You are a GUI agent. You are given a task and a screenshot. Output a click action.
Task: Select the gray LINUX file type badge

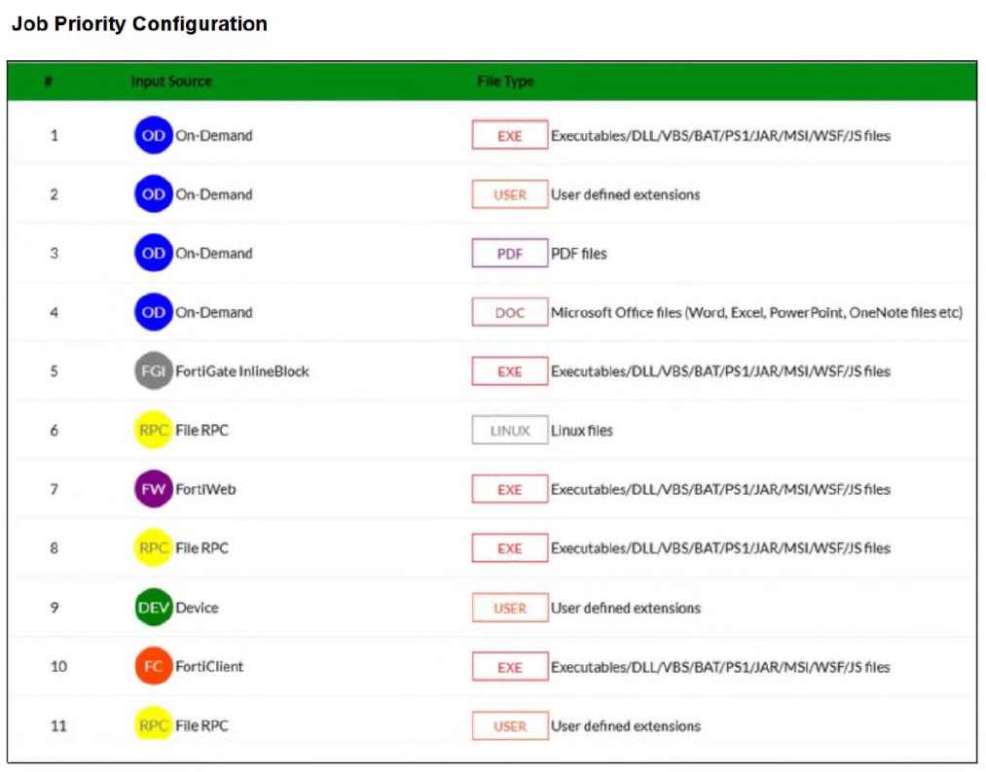tap(509, 431)
